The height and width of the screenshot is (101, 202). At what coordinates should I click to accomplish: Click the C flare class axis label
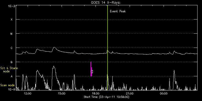[x=12, y=48]
